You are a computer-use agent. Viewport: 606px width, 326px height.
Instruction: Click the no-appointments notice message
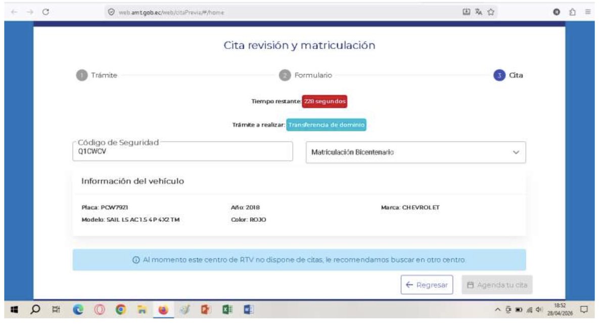pos(304,260)
